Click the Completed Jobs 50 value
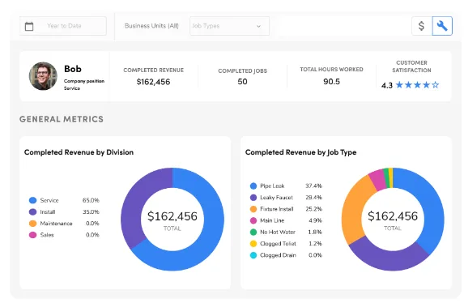Viewport: 464px width, 303px height. 242,82
